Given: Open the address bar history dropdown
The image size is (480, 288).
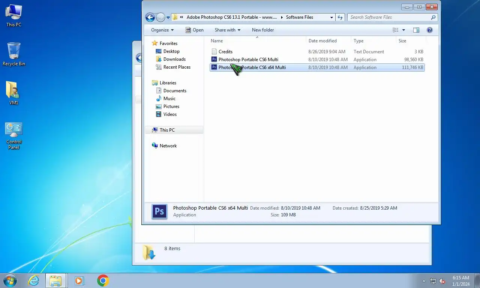Looking at the screenshot, I should pos(331,17).
